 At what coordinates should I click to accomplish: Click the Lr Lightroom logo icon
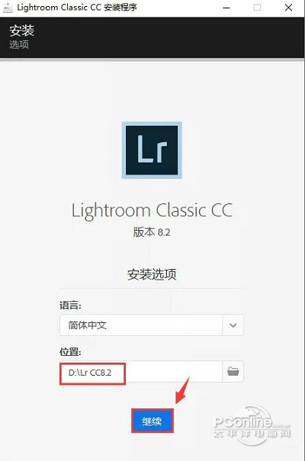click(x=152, y=150)
